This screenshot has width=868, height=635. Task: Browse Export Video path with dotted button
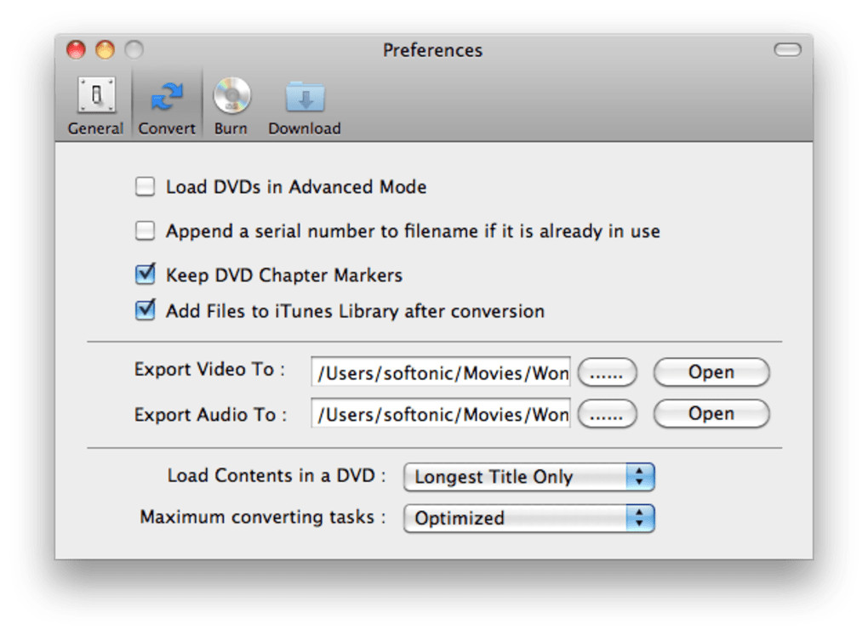tap(607, 371)
